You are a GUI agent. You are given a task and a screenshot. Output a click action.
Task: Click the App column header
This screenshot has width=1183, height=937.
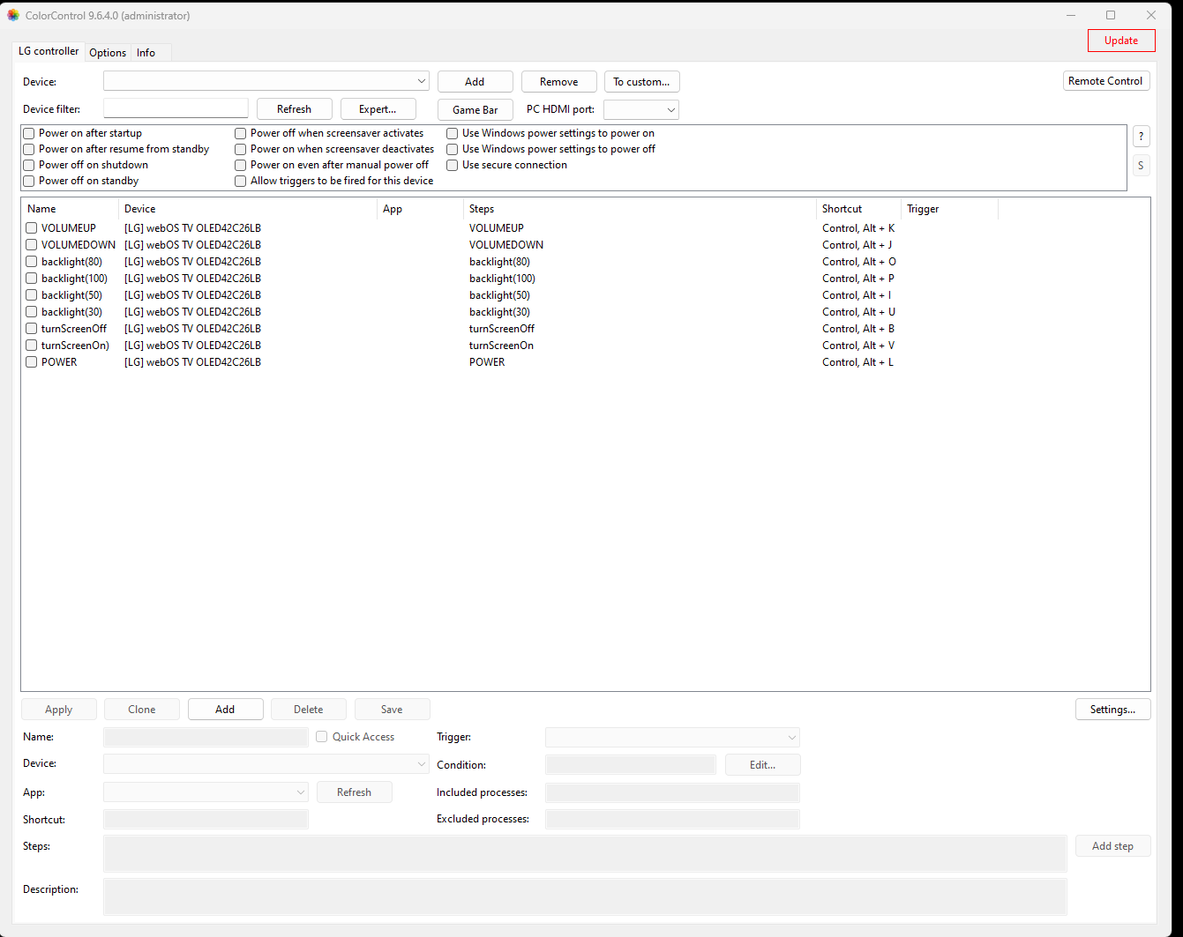coord(421,209)
